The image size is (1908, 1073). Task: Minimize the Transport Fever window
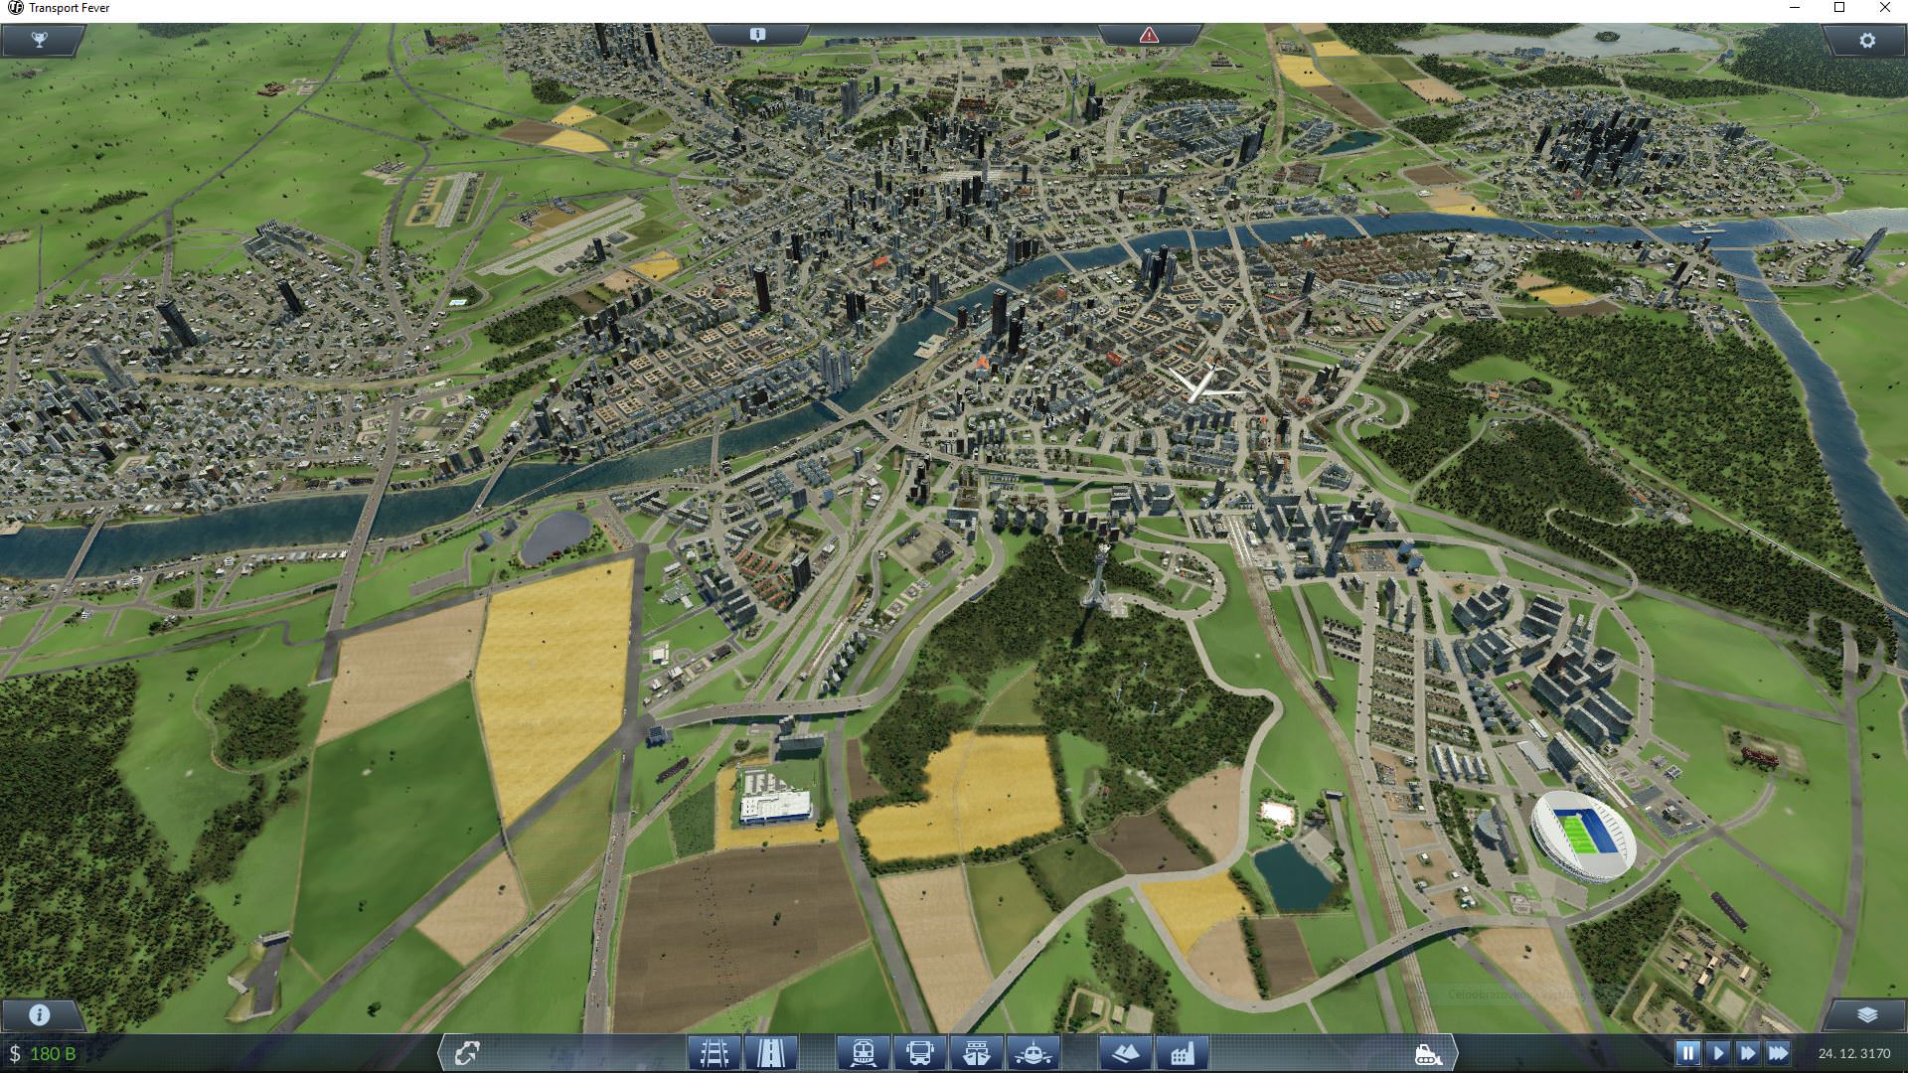point(1795,8)
